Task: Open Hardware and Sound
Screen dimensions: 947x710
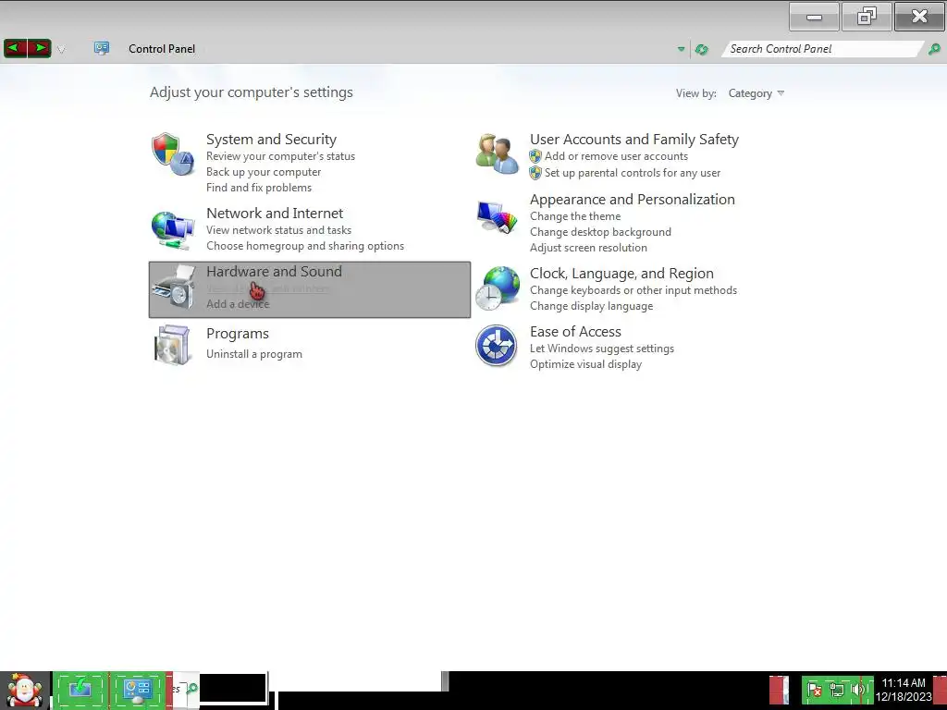Action: (x=274, y=272)
